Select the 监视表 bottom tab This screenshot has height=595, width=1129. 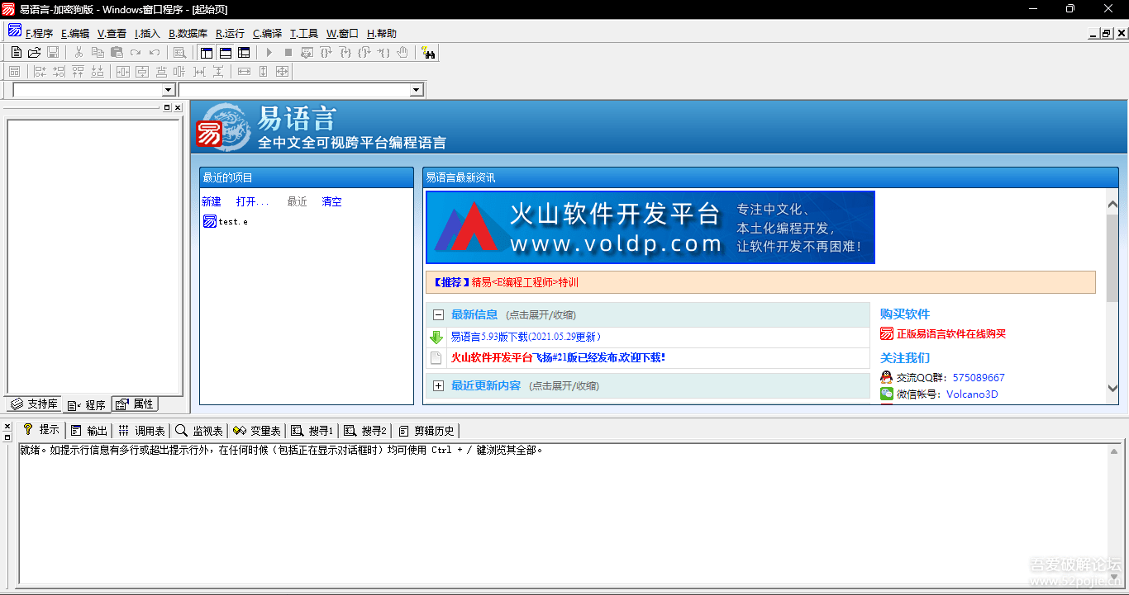click(198, 430)
